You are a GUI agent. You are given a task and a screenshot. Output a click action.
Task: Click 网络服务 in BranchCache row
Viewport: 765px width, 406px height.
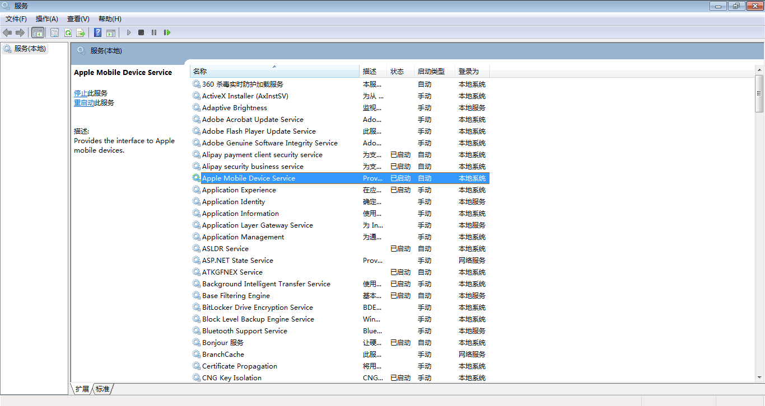tap(472, 354)
